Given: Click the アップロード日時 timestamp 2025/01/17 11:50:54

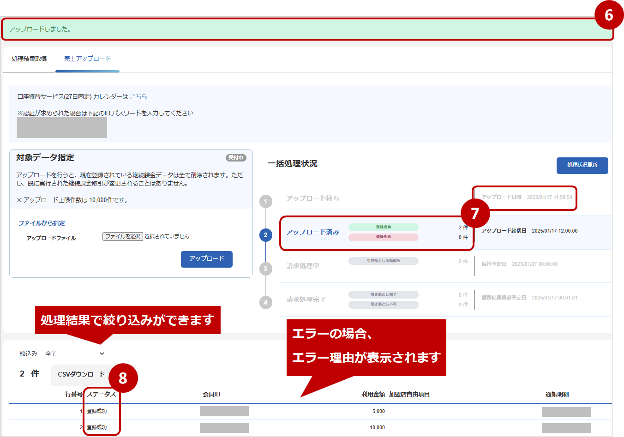Looking at the screenshot, I should (549, 197).
